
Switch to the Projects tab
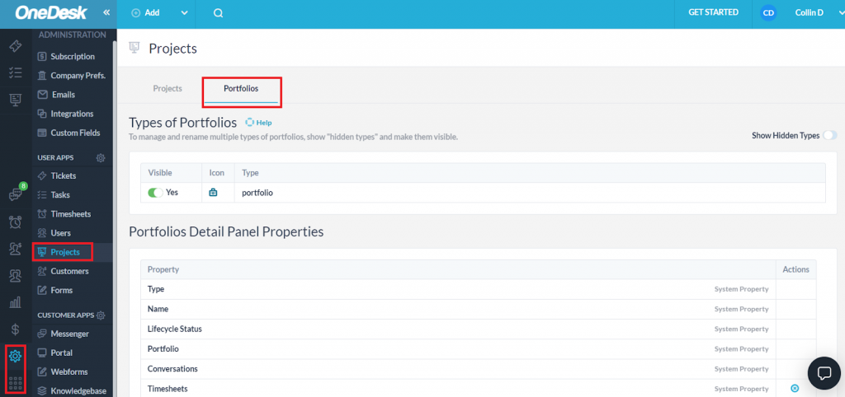click(x=168, y=89)
